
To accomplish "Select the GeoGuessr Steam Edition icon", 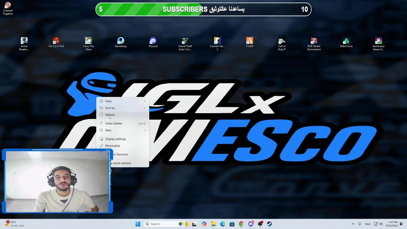I will tap(378, 44).
